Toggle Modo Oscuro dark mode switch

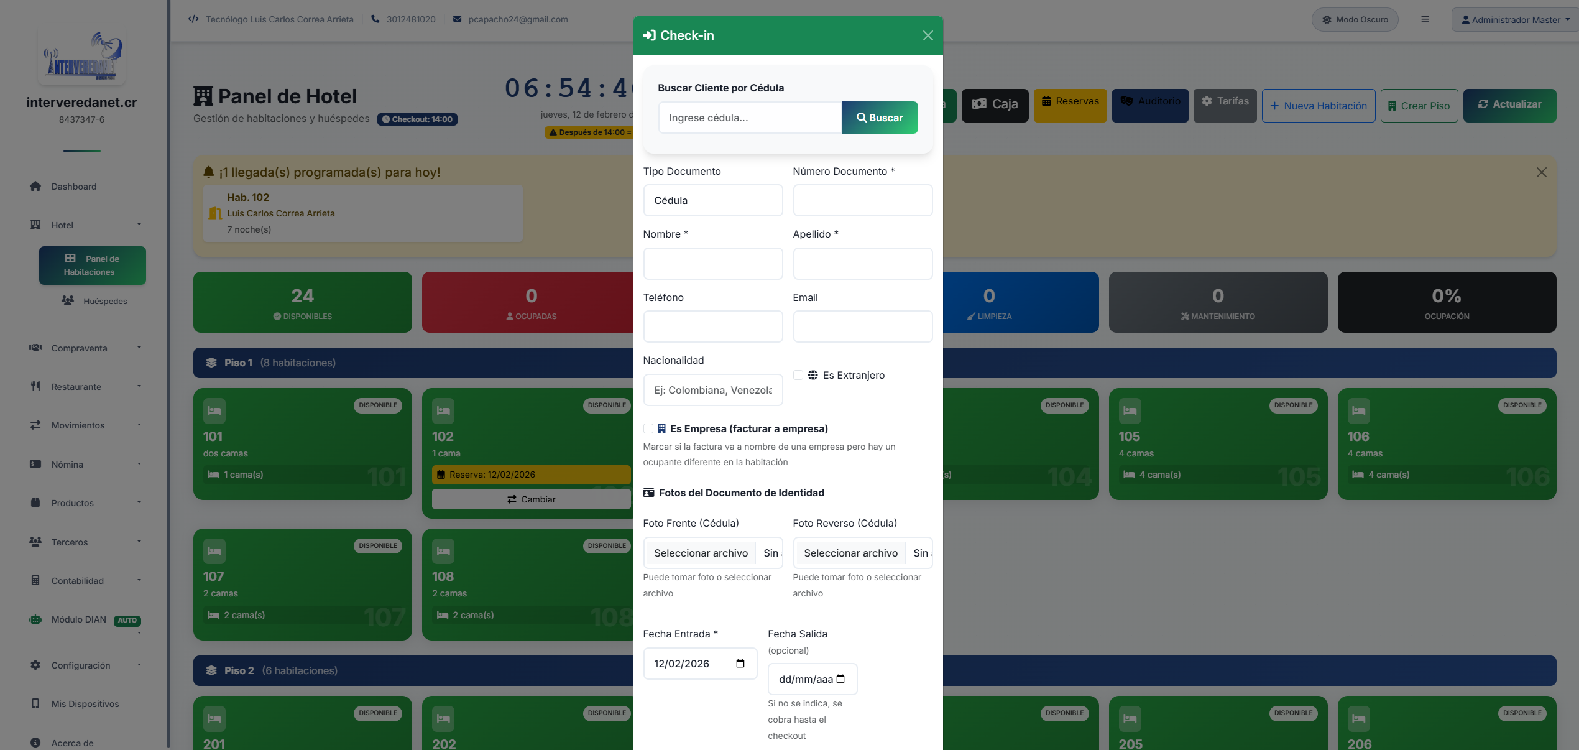[1355, 19]
